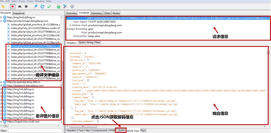Toggle the turtle Throttling icon

pyautogui.click(x=20, y=7)
